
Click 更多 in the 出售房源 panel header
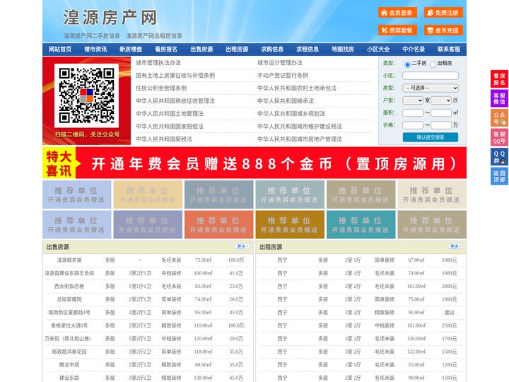(x=242, y=247)
